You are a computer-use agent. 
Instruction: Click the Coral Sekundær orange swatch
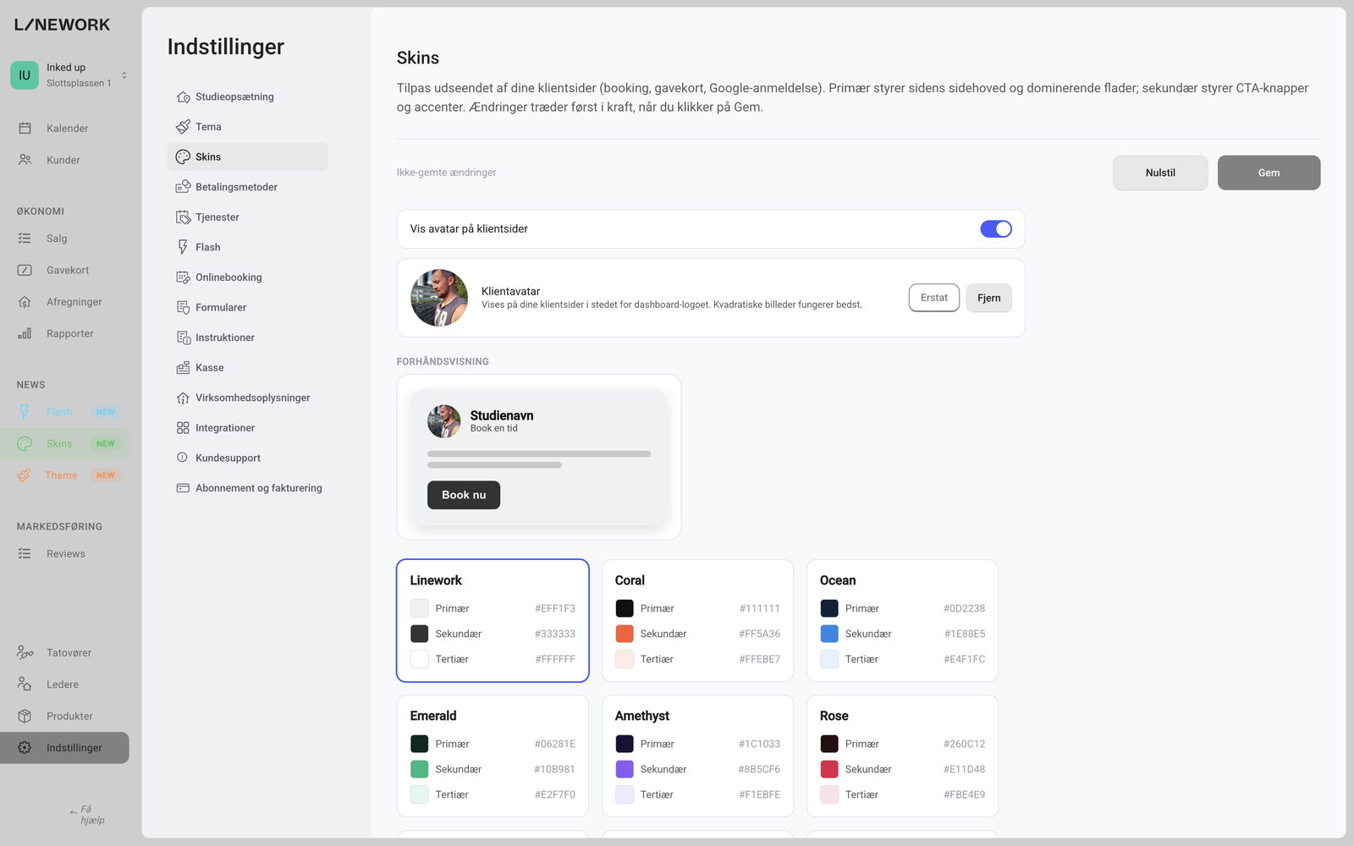coord(625,634)
